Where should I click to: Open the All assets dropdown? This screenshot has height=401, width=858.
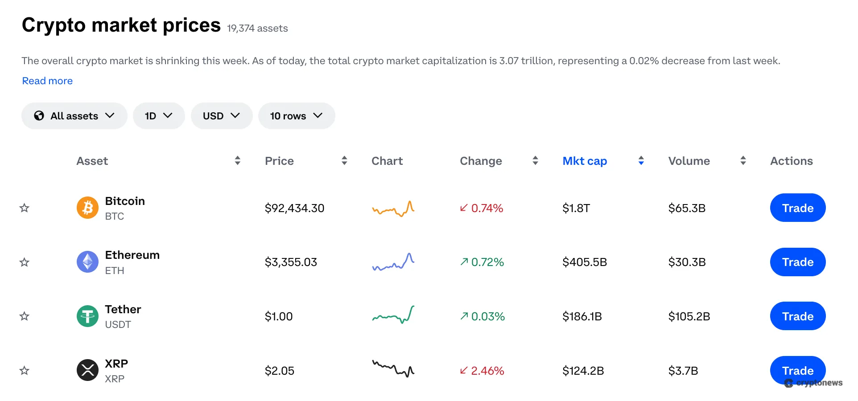[74, 115]
